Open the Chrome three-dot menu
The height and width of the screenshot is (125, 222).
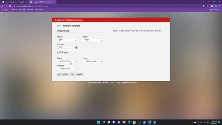220,6
